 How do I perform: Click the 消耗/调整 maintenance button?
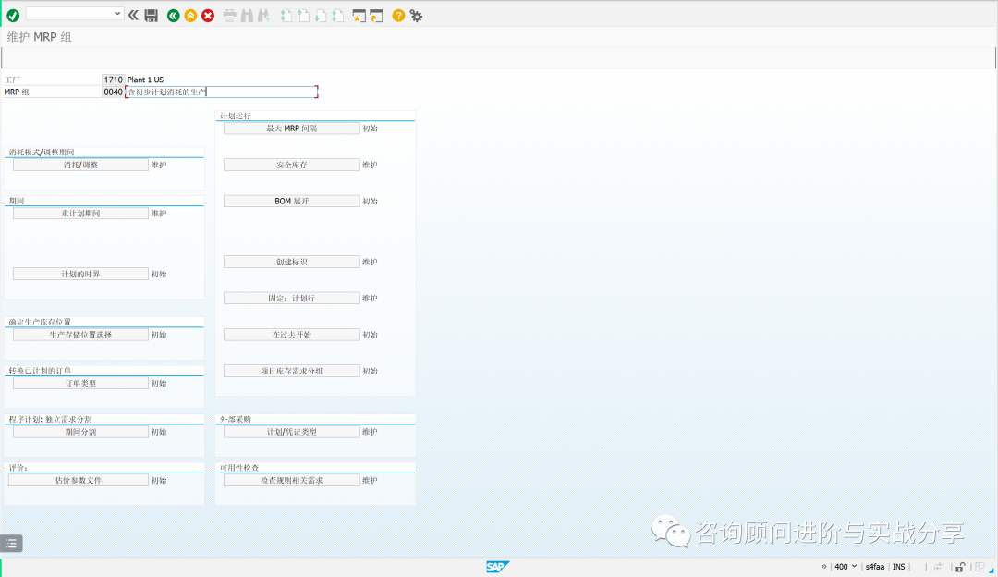click(79, 164)
